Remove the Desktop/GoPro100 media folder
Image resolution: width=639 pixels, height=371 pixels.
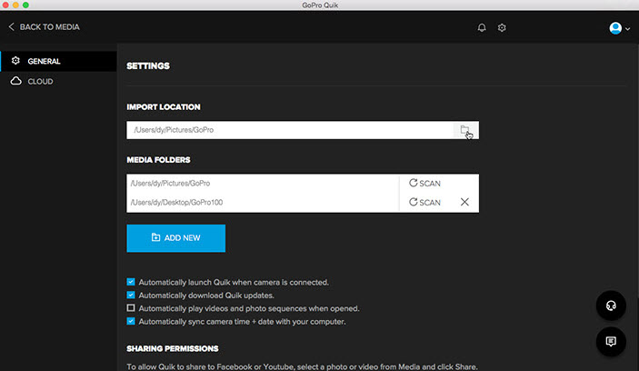464,202
